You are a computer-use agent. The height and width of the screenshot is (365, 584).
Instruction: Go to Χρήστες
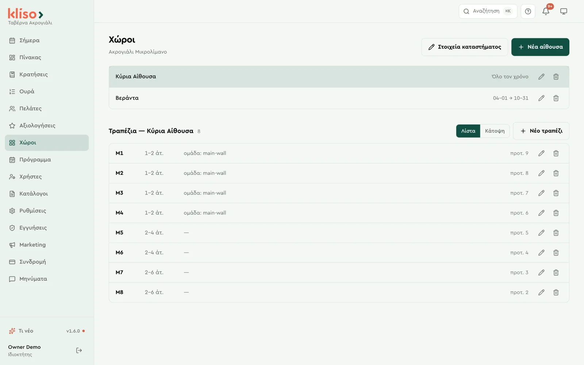tap(47, 177)
